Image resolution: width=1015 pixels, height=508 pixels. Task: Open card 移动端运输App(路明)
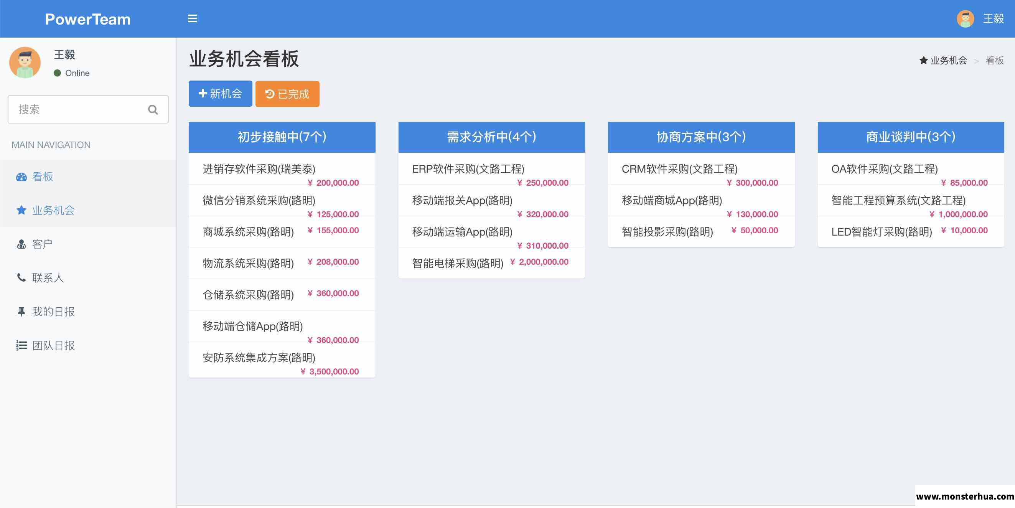[491, 232]
